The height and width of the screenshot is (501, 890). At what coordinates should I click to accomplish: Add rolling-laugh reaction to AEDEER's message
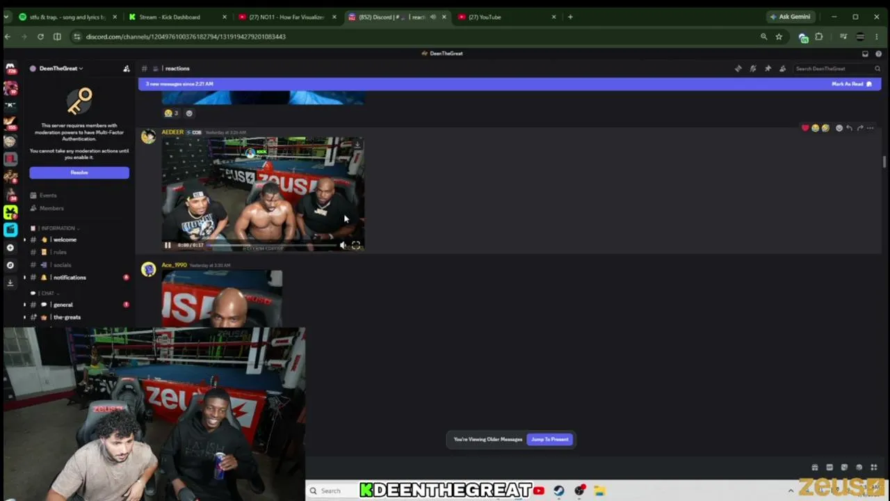pos(825,128)
